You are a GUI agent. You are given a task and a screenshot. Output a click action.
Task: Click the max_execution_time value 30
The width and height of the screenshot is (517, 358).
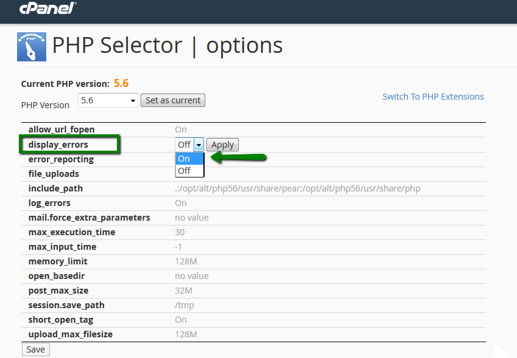180,232
